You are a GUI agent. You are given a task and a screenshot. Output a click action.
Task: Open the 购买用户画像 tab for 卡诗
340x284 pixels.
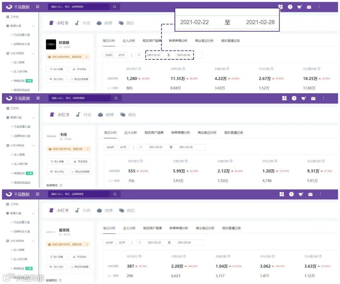(154, 133)
